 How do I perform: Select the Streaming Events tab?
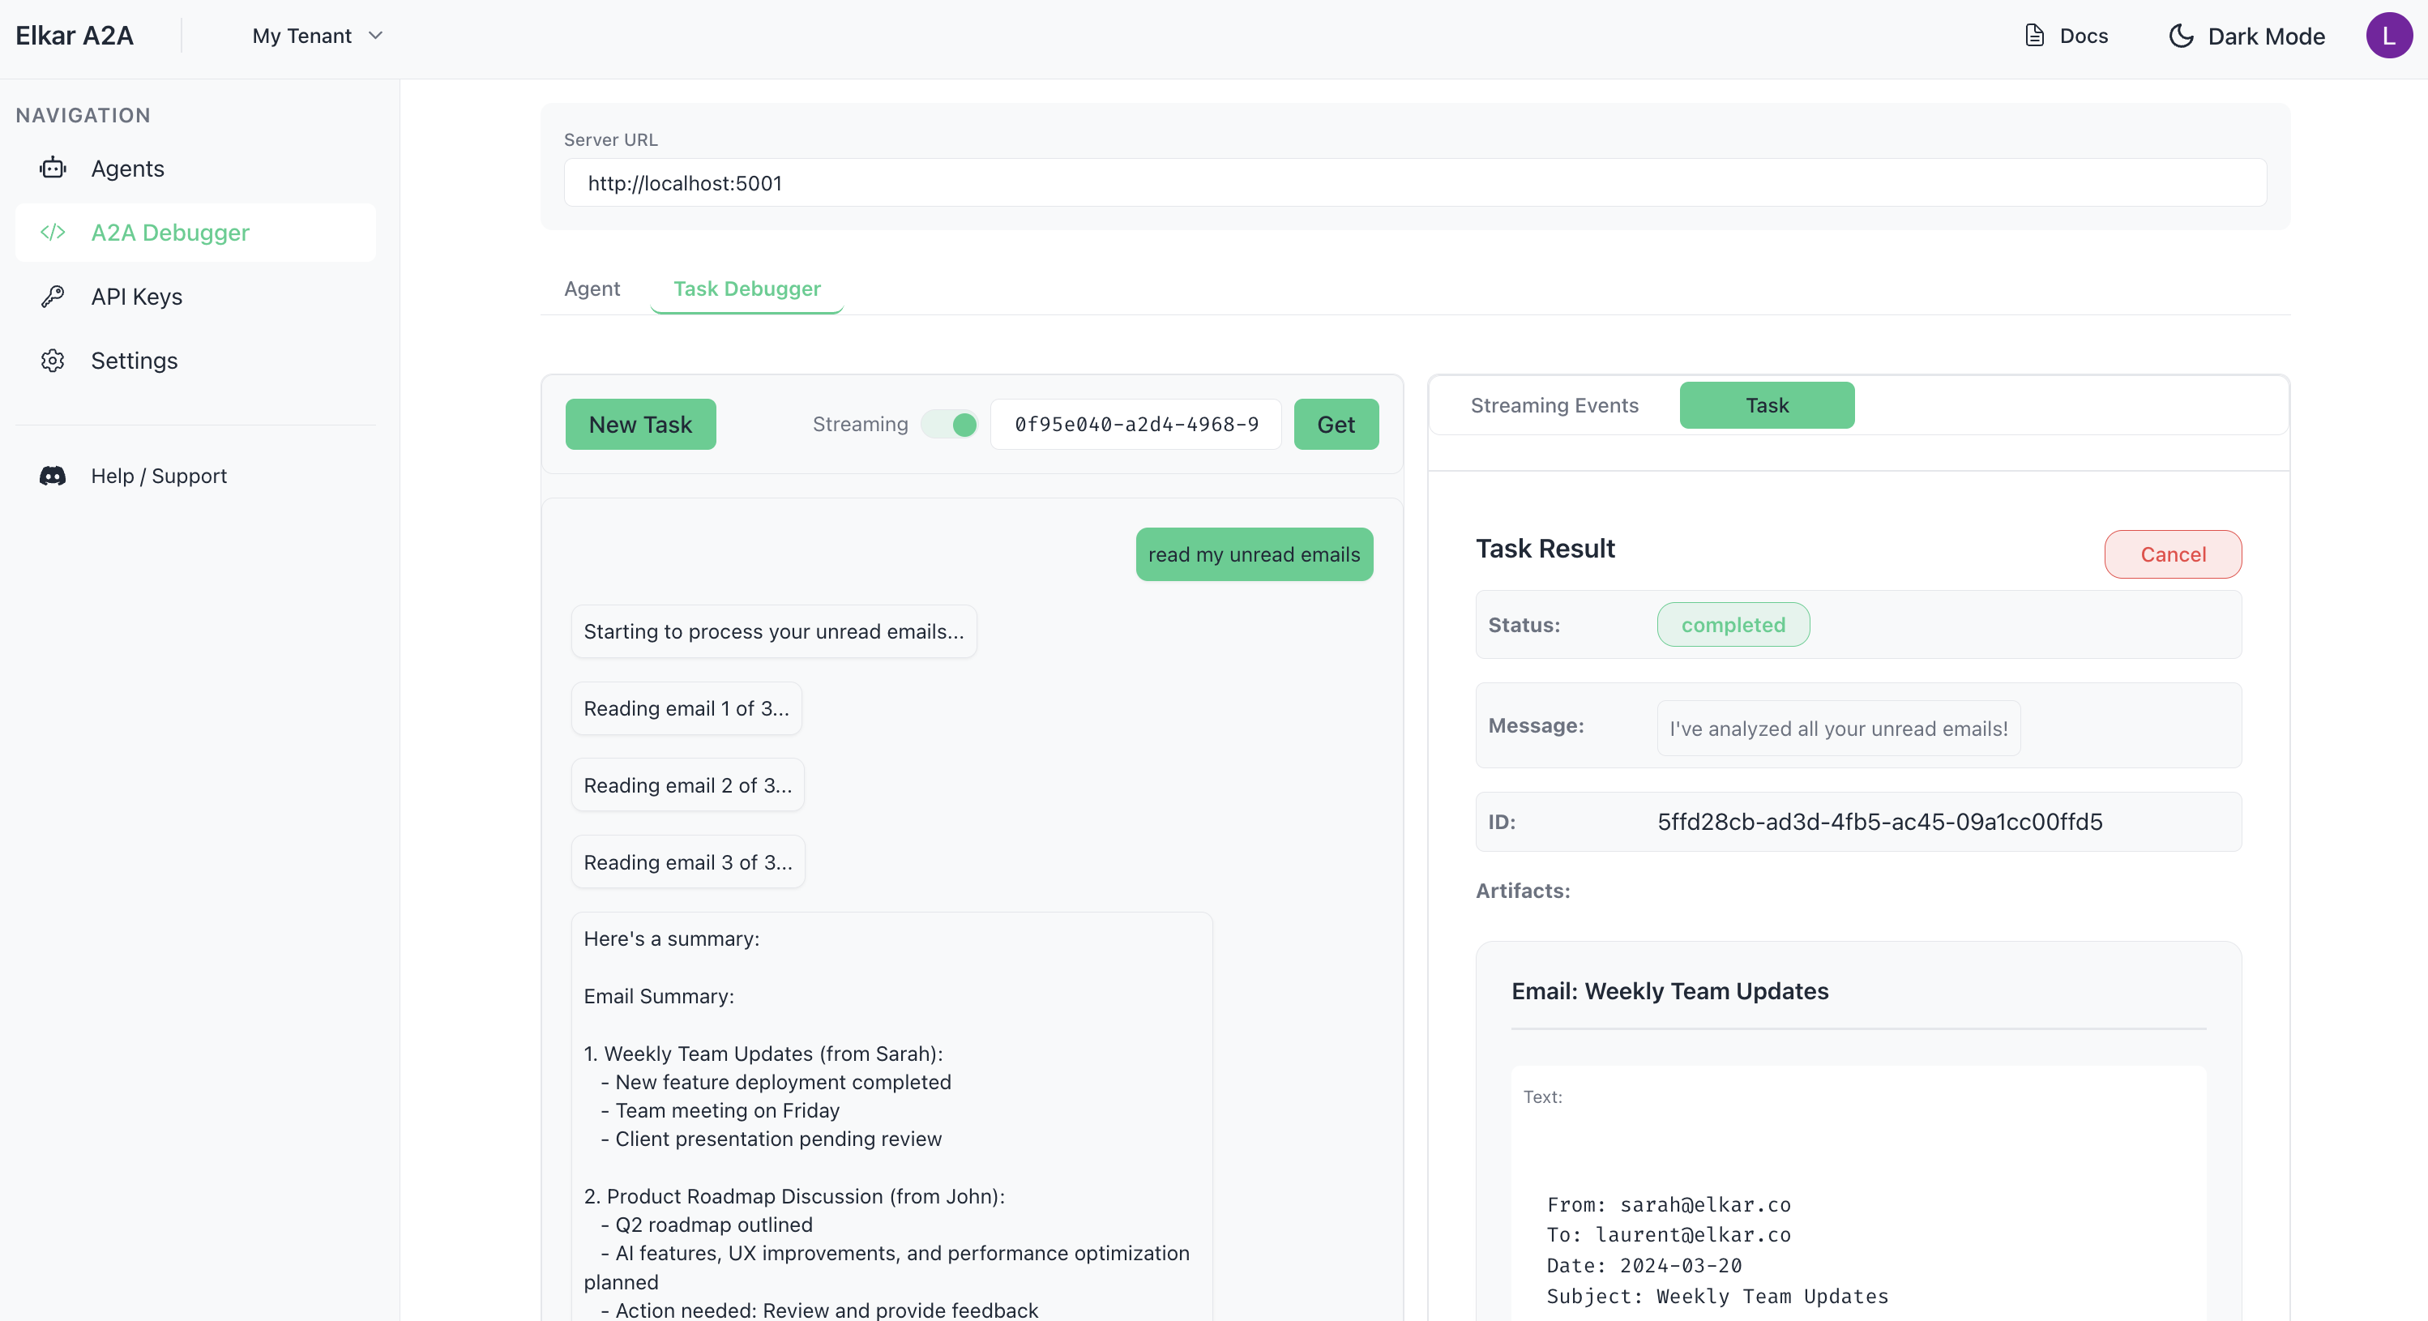point(1554,405)
